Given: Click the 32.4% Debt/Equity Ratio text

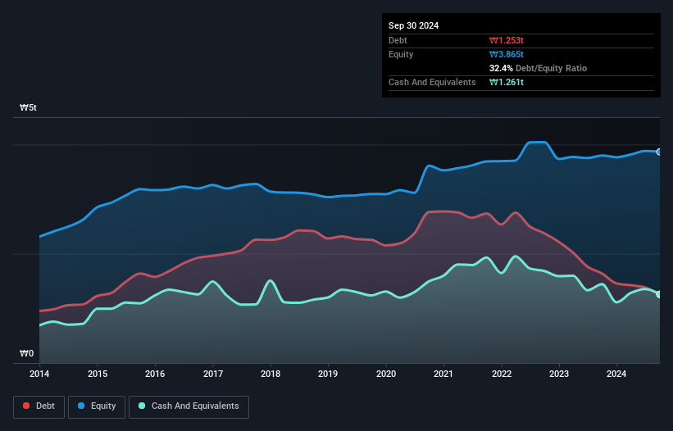Looking at the screenshot, I should pos(539,68).
